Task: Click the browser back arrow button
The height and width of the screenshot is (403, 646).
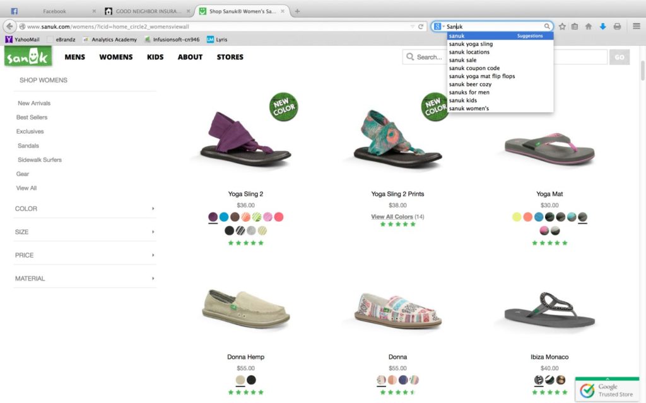Action: click(x=9, y=26)
